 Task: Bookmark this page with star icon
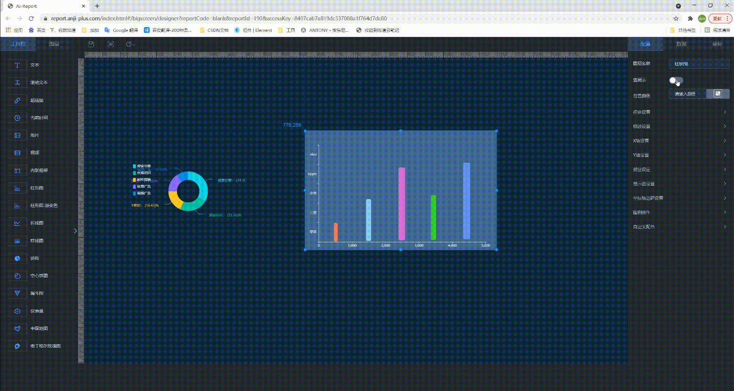coord(676,18)
